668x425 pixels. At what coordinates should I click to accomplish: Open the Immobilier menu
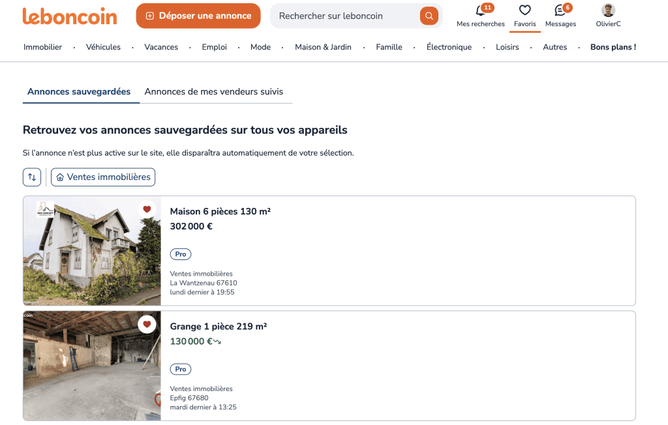(42, 47)
